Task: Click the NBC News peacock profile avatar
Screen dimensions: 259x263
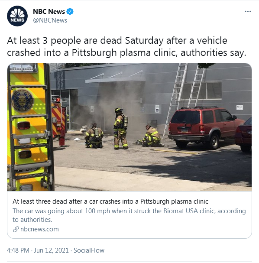Action: pyautogui.click(x=17, y=16)
